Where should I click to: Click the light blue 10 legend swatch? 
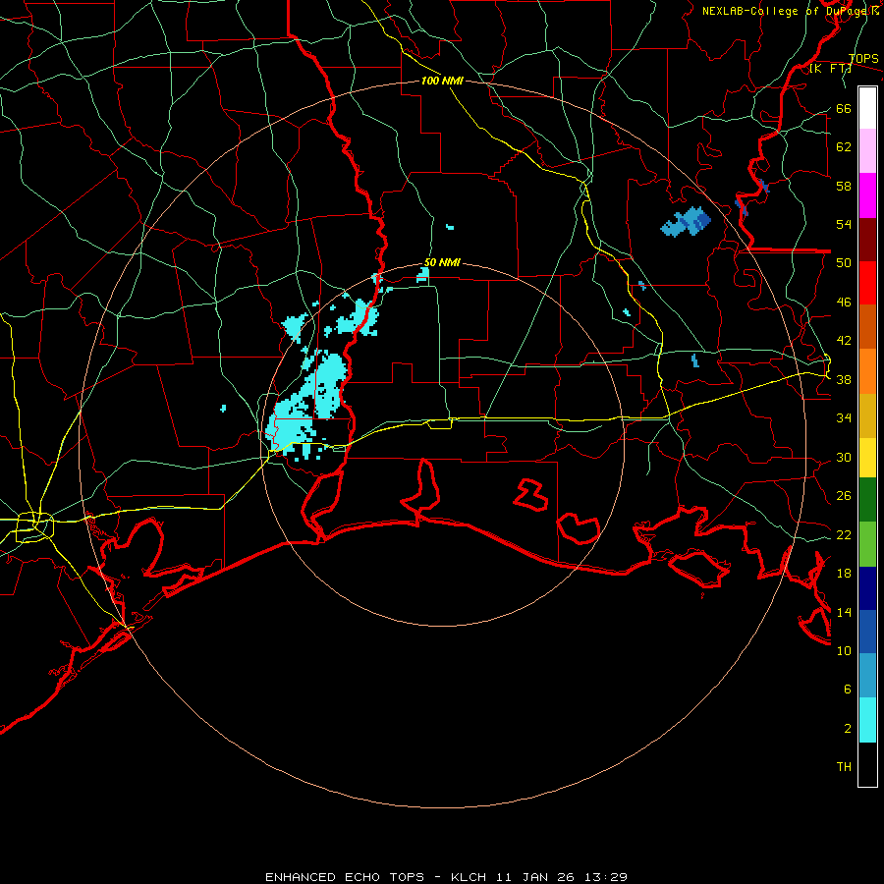[x=867, y=675]
